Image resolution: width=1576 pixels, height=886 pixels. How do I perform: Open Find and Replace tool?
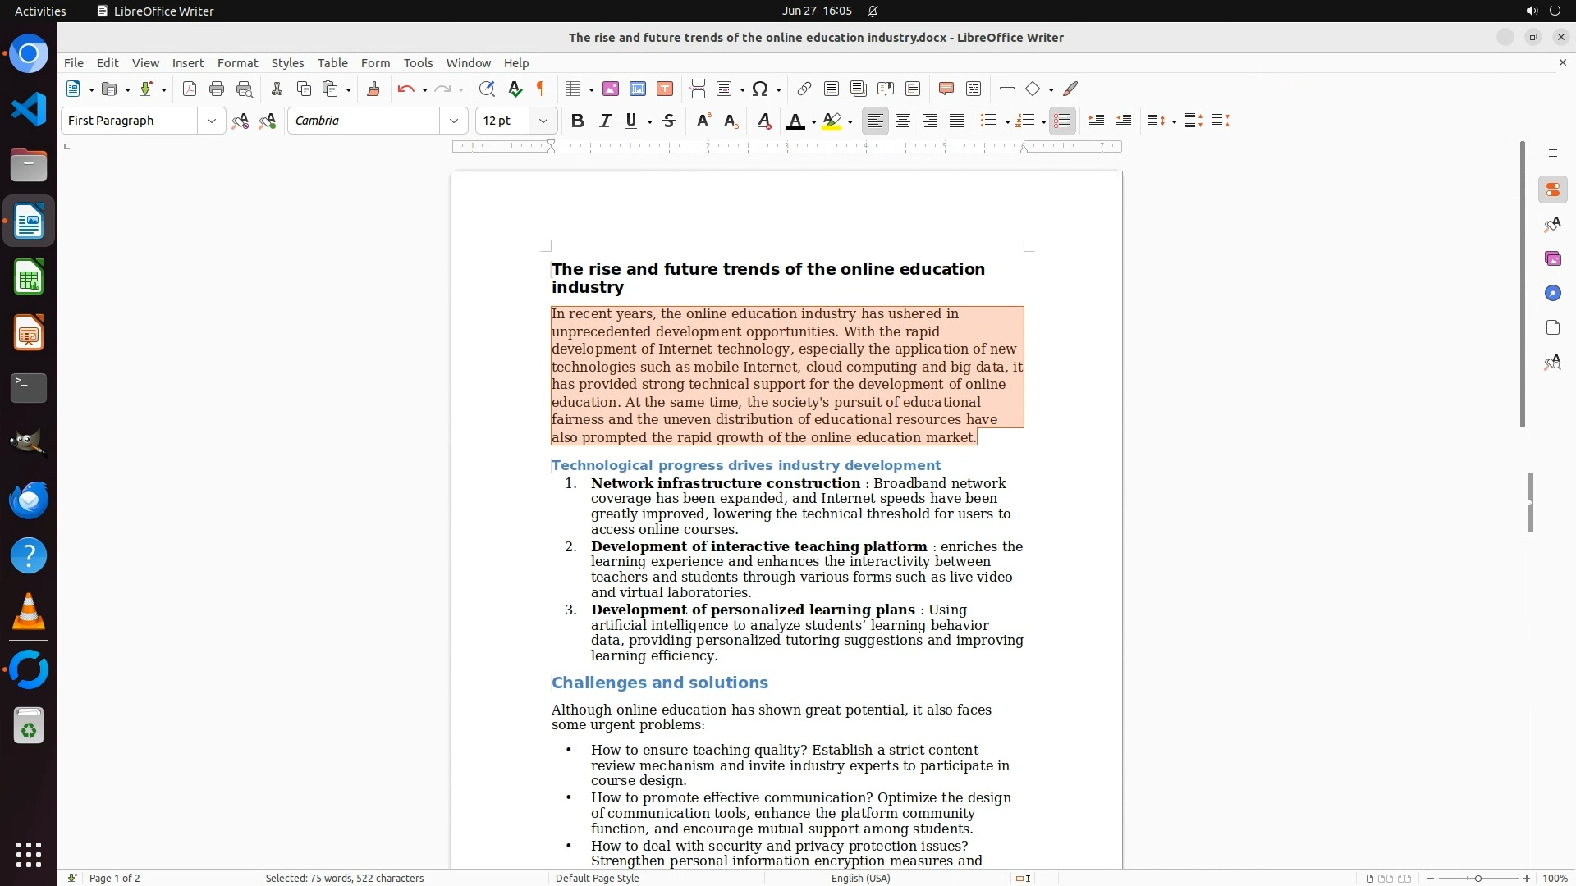click(x=487, y=89)
